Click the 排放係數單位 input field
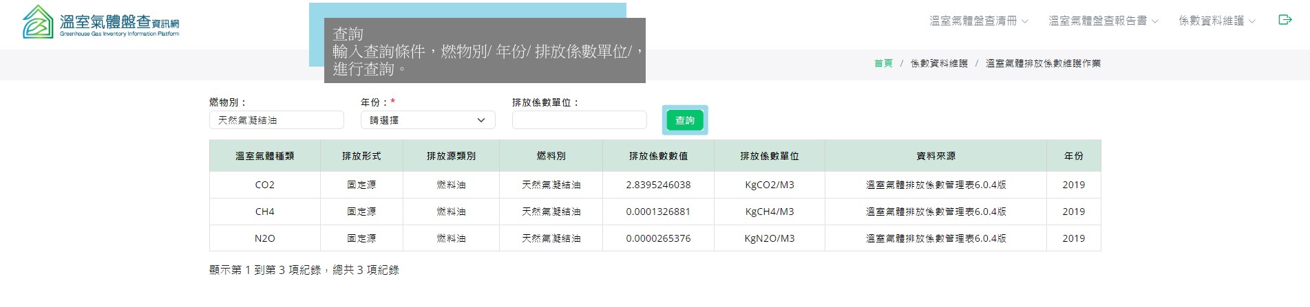 pos(579,120)
